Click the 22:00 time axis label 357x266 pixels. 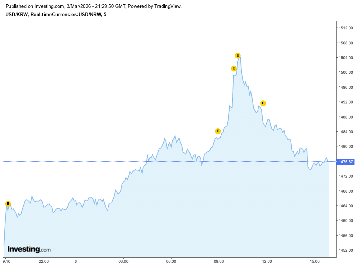point(44,261)
